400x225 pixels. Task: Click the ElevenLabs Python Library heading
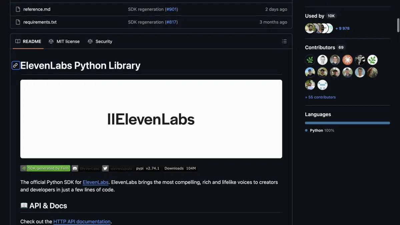(x=80, y=65)
